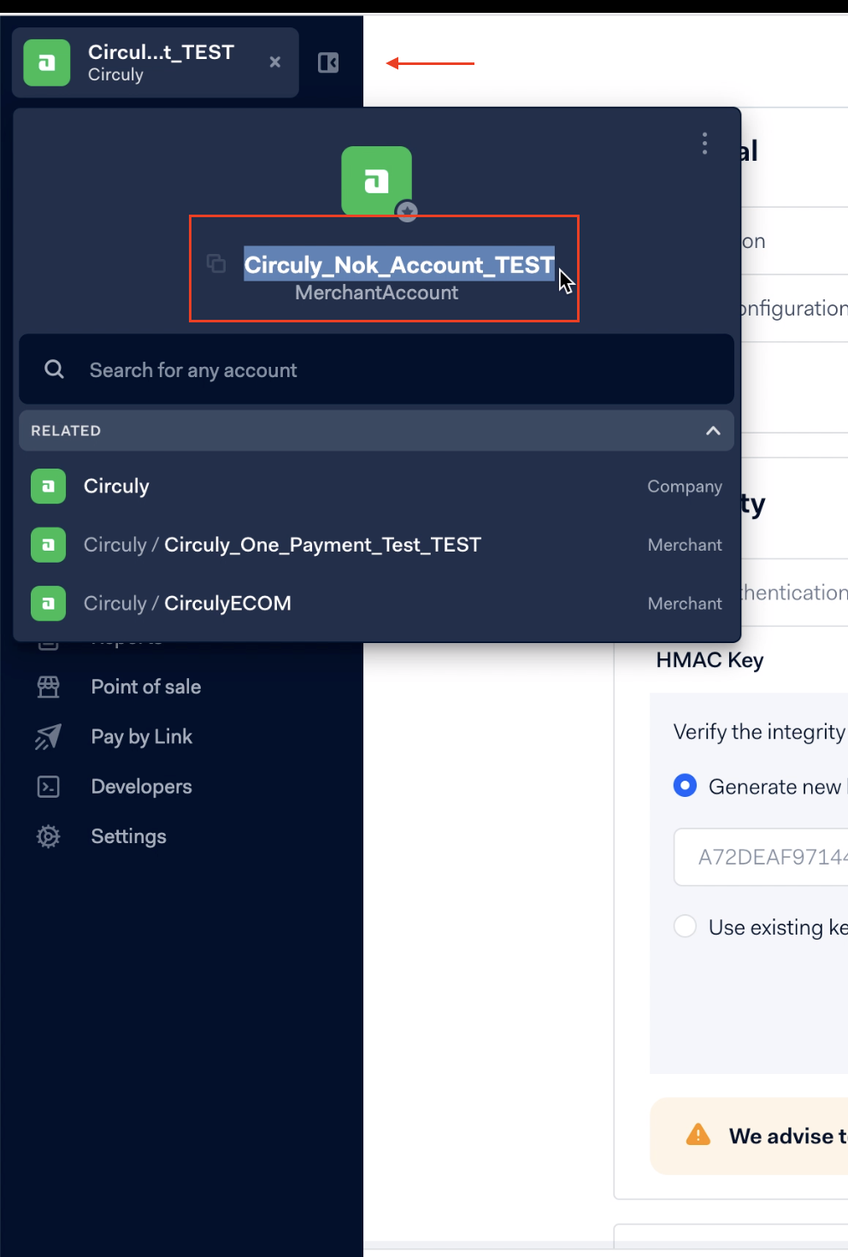The image size is (848, 1257).
Task: Select the Use existing key radio button
Action: (686, 926)
